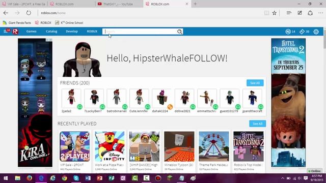This screenshot has height=183, width=326.
Task: Open friend batrobinarvel's avatar
Action: point(117,98)
